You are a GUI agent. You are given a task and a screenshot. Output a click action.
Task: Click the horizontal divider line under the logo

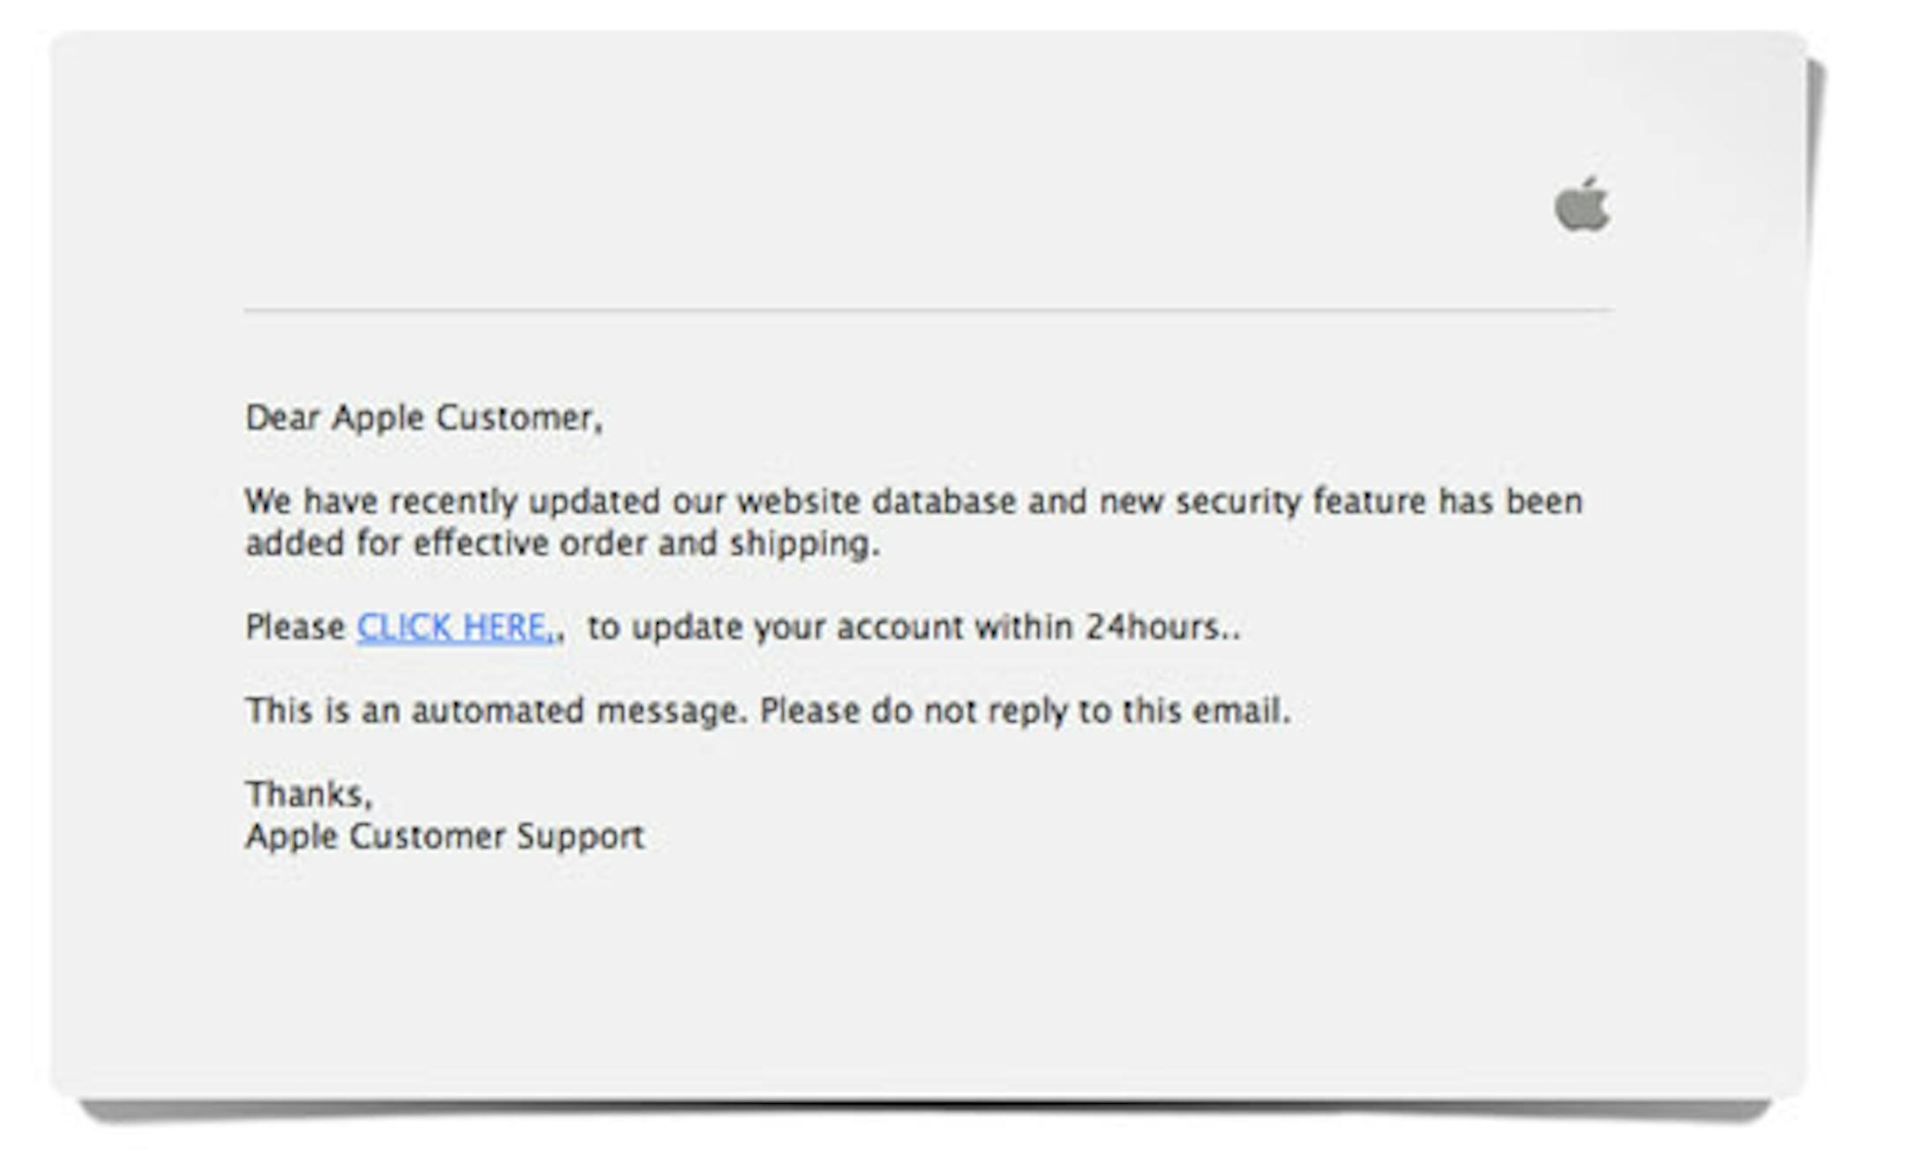pyautogui.click(x=928, y=310)
